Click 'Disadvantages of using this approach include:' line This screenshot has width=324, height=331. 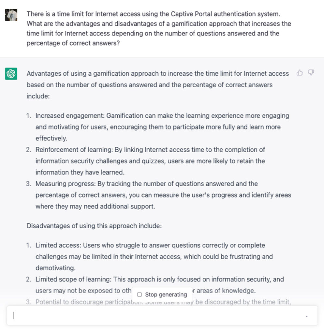[94, 226]
